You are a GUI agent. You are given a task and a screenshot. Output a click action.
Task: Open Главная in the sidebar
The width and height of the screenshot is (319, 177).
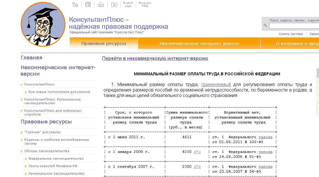[31, 58]
